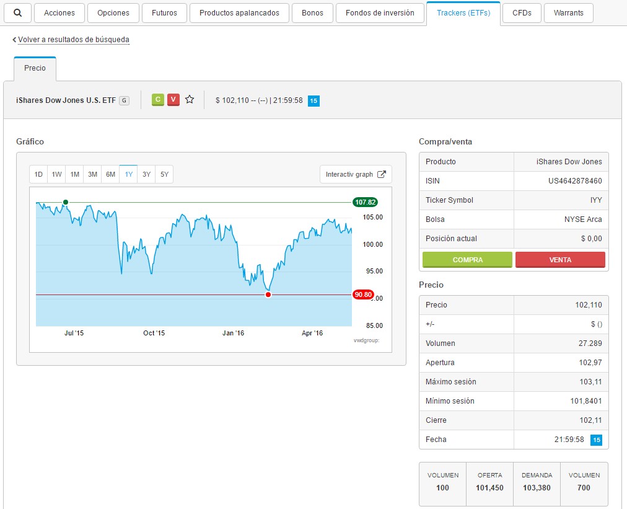The image size is (627, 509).
Task: Click the Máximo sesión value 103,11
Action: pos(590,382)
